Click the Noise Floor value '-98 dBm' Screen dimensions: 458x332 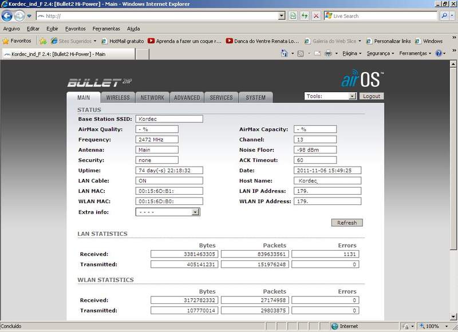(x=315, y=150)
